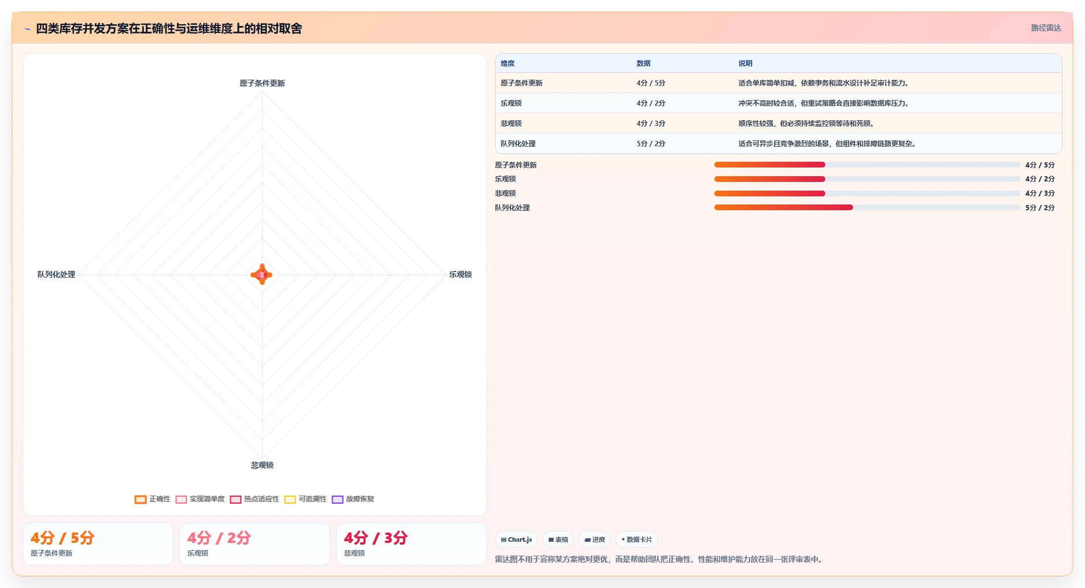Image resolution: width=1085 pixels, height=588 pixels.
Task: Click the 悲观锁 radar axis label
Action: pyautogui.click(x=262, y=465)
